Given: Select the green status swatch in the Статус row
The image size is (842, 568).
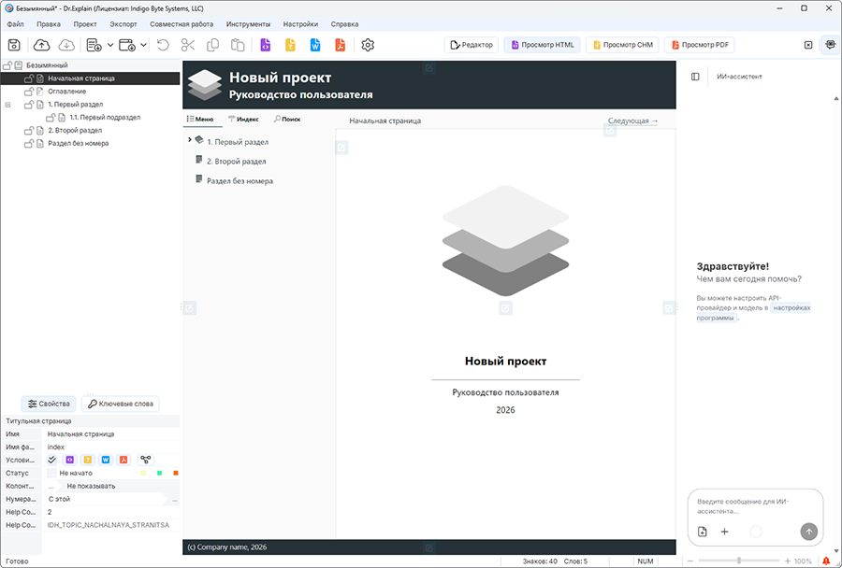Looking at the screenshot, I should [x=159, y=473].
